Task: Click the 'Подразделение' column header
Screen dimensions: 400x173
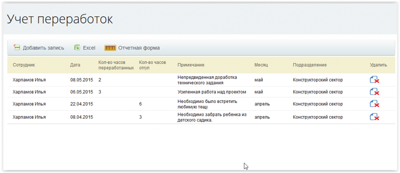Action: click(309, 65)
